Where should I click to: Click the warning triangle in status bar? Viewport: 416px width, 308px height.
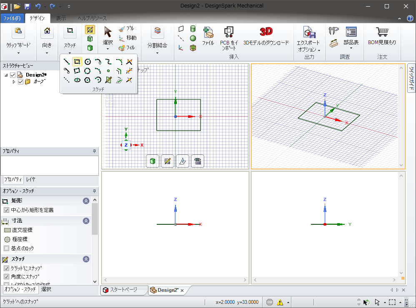[x=280, y=302]
